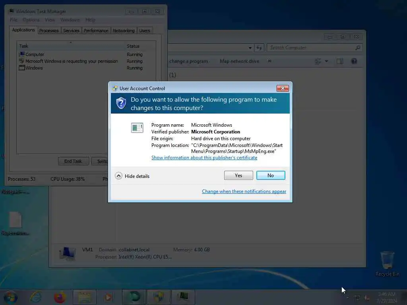Open Windows Media Player from taskbar

click(108, 297)
